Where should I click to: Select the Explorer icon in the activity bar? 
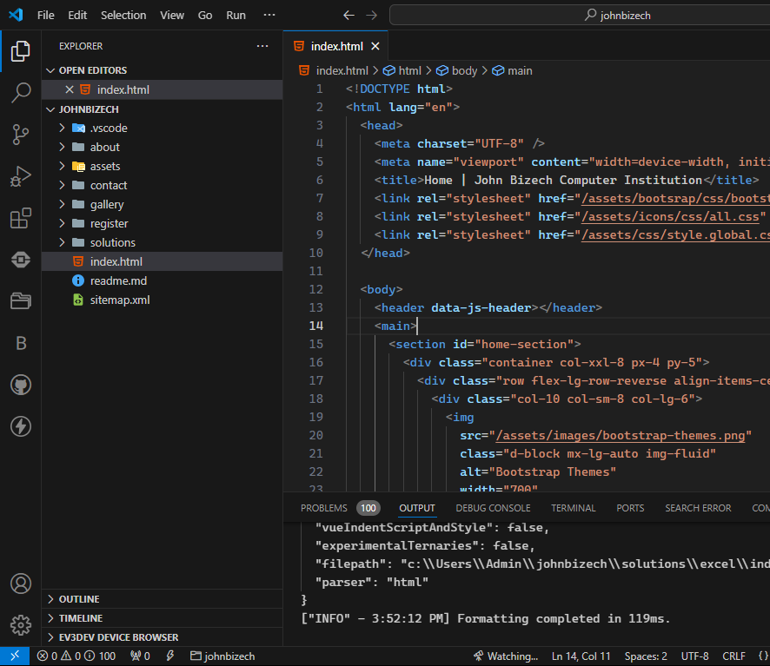tap(21, 51)
